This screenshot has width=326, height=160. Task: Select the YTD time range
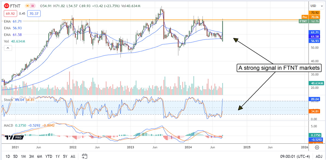[49, 156]
